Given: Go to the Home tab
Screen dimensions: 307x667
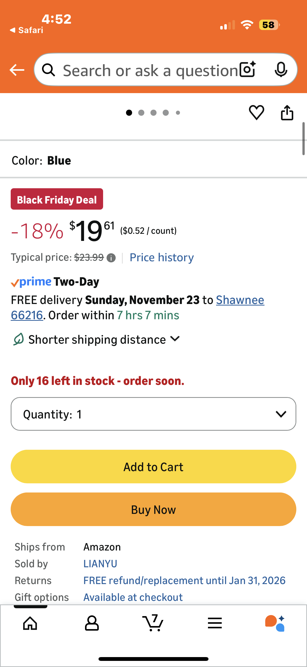Looking at the screenshot, I should pos(30,623).
